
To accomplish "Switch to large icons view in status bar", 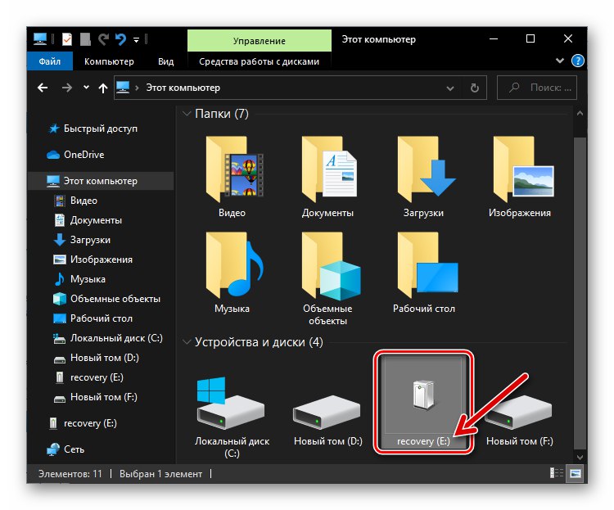I will pyautogui.click(x=575, y=473).
